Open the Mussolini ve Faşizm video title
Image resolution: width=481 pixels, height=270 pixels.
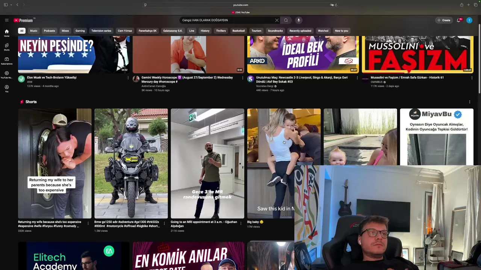coord(407,78)
